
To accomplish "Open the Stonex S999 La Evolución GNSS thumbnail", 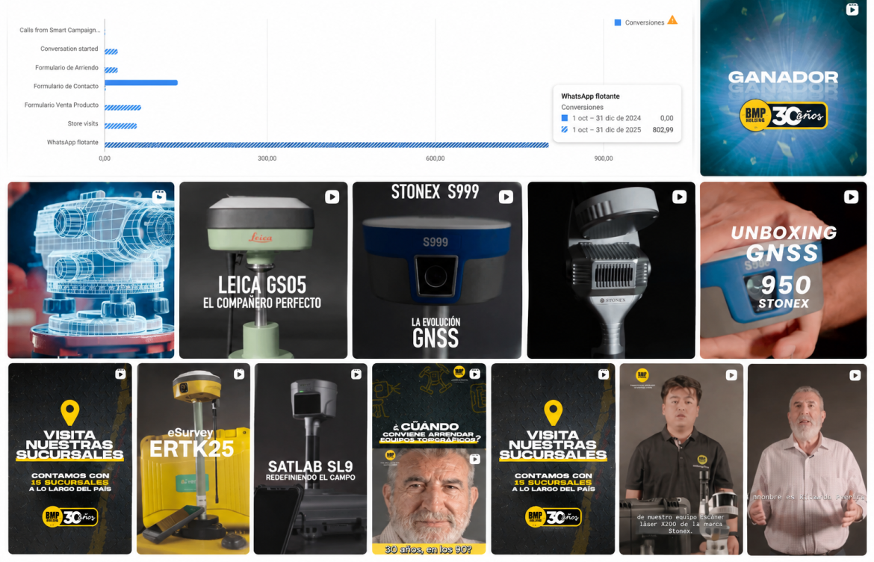I will [437, 270].
